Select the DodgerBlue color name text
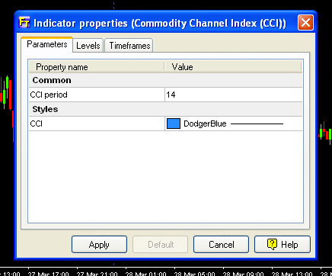This screenshot has width=332, height=276. pos(205,124)
